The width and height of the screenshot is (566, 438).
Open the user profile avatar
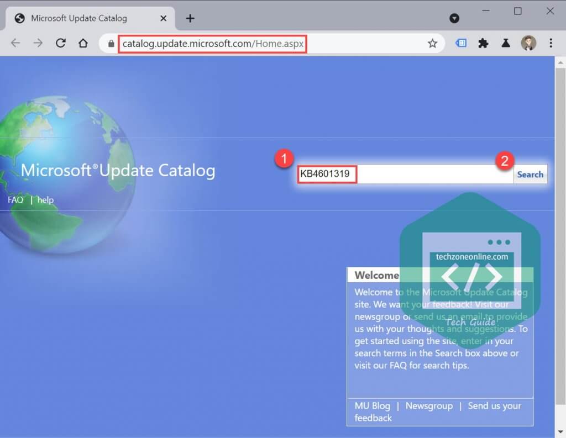[x=528, y=43]
